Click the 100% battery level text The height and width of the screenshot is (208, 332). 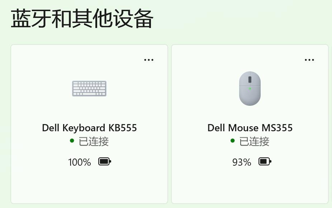[x=79, y=162]
